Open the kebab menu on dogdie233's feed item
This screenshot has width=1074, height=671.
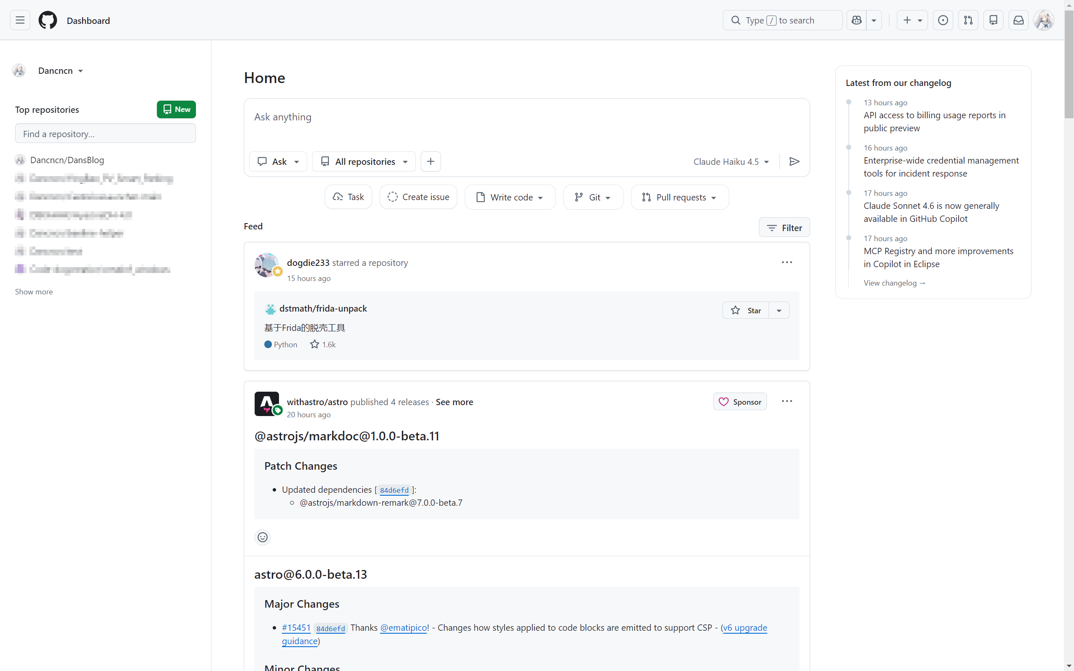pos(787,262)
